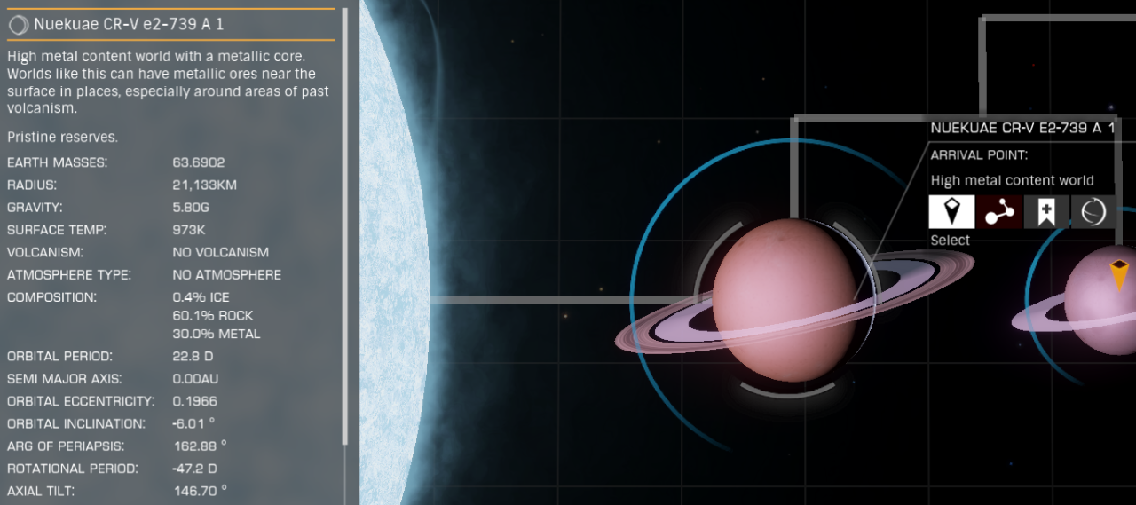Image resolution: width=1136 pixels, height=505 pixels.
Task: Click composition entry '30.0% METAL'
Action: 217,335
